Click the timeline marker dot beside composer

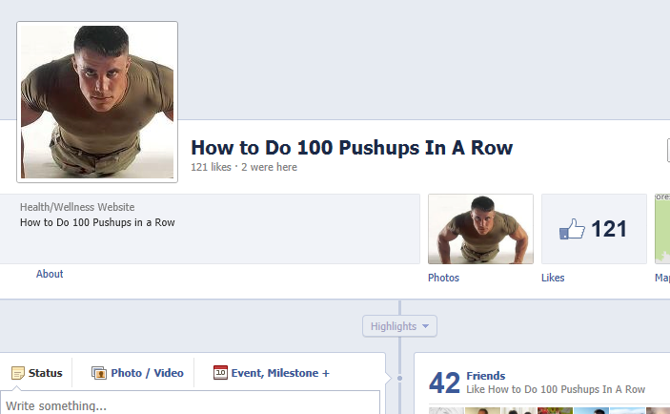(x=399, y=378)
